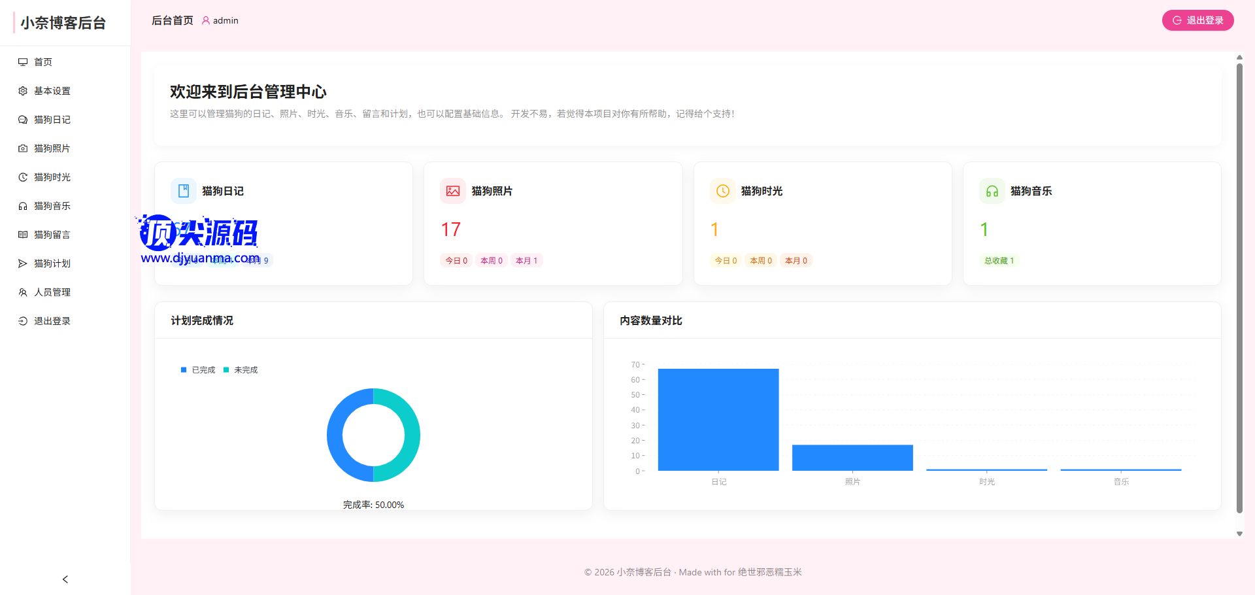
Task: Open 人员管理 in the sidebar menu
Action: pos(52,292)
